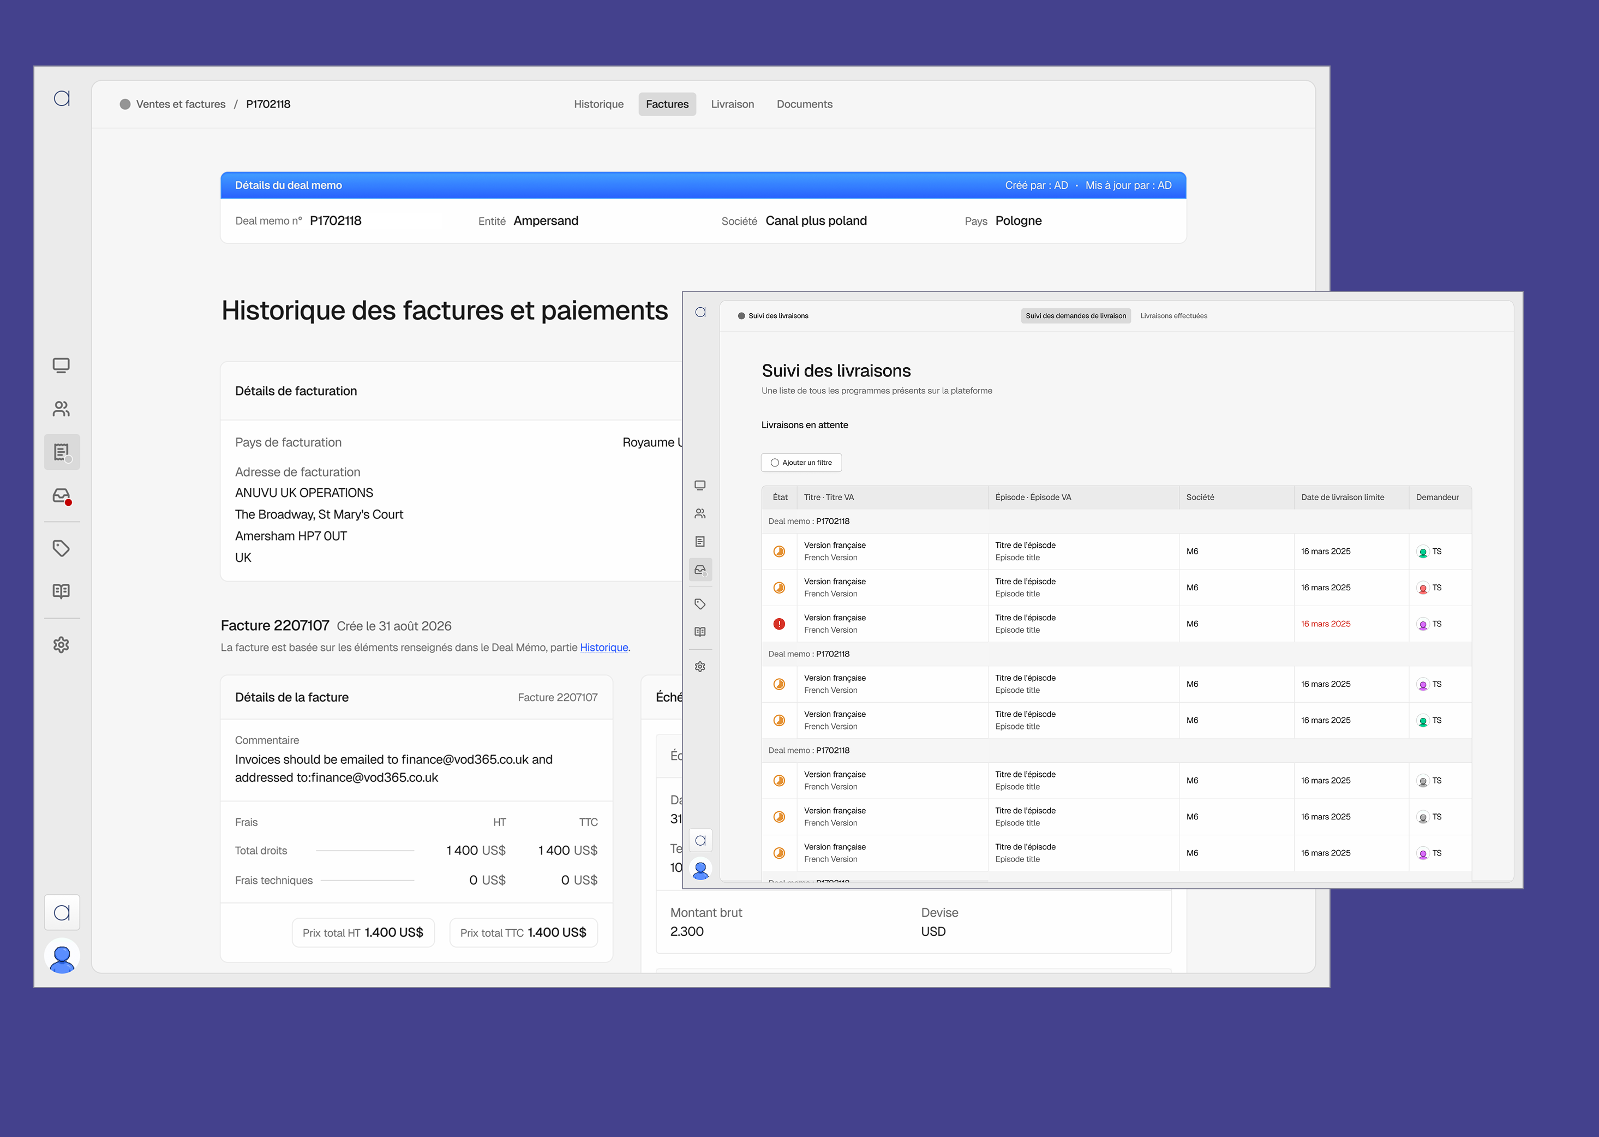Click the red alert status icon in the deliveries table
The width and height of the screenshot is (1599, 1137).
pos(778,624)
